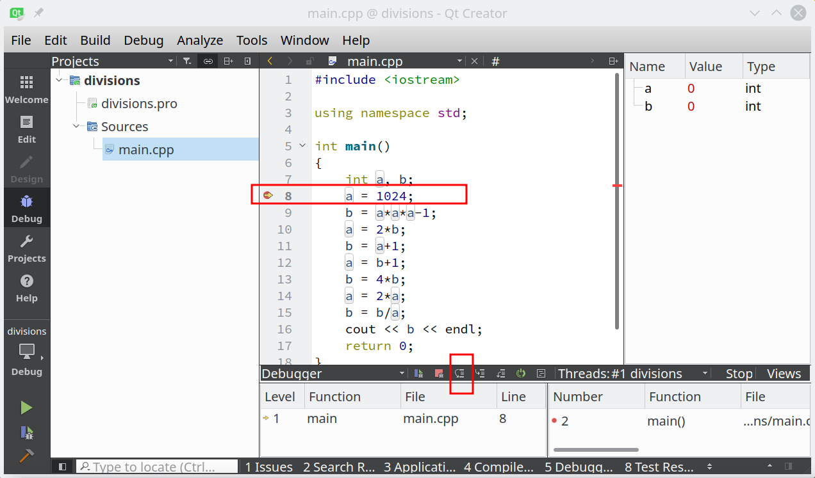Viewport: 815px width, 478px height.
Task: Go forward in editor navigation history
Action: coord(290,61)
